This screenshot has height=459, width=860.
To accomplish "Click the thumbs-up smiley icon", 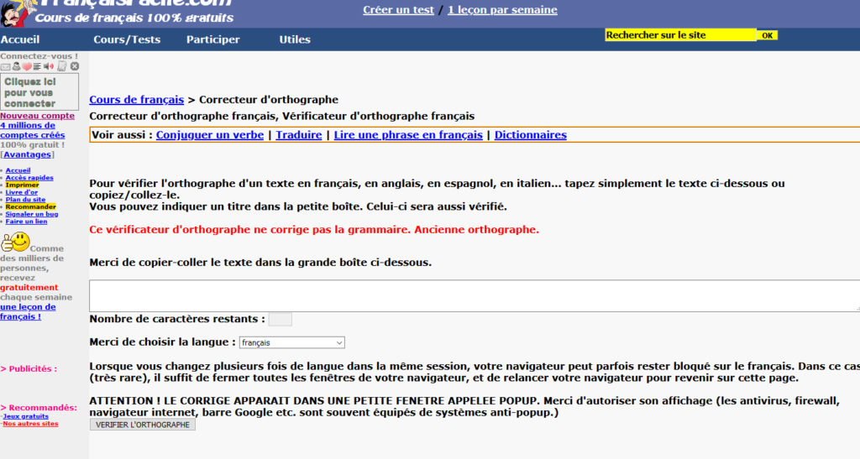I will tap(15, 242).
